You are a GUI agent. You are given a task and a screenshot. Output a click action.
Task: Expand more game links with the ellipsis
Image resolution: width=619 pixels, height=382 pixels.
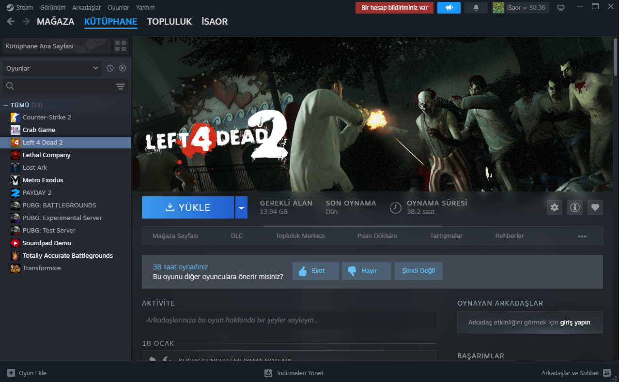pyautogui.click(x=582, y=236)
